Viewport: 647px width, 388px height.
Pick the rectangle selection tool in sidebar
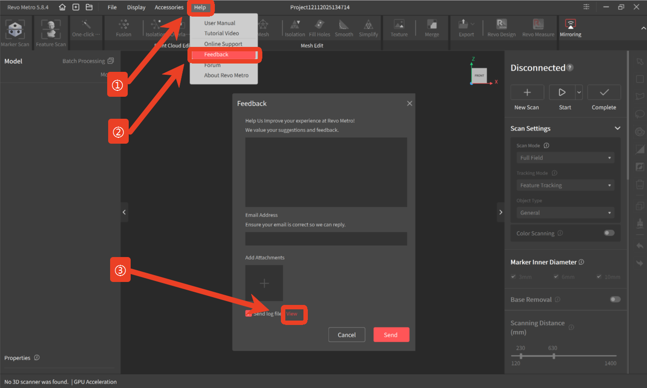(640, 79)
